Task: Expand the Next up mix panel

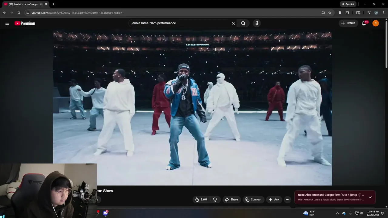Action: point(370,197)
